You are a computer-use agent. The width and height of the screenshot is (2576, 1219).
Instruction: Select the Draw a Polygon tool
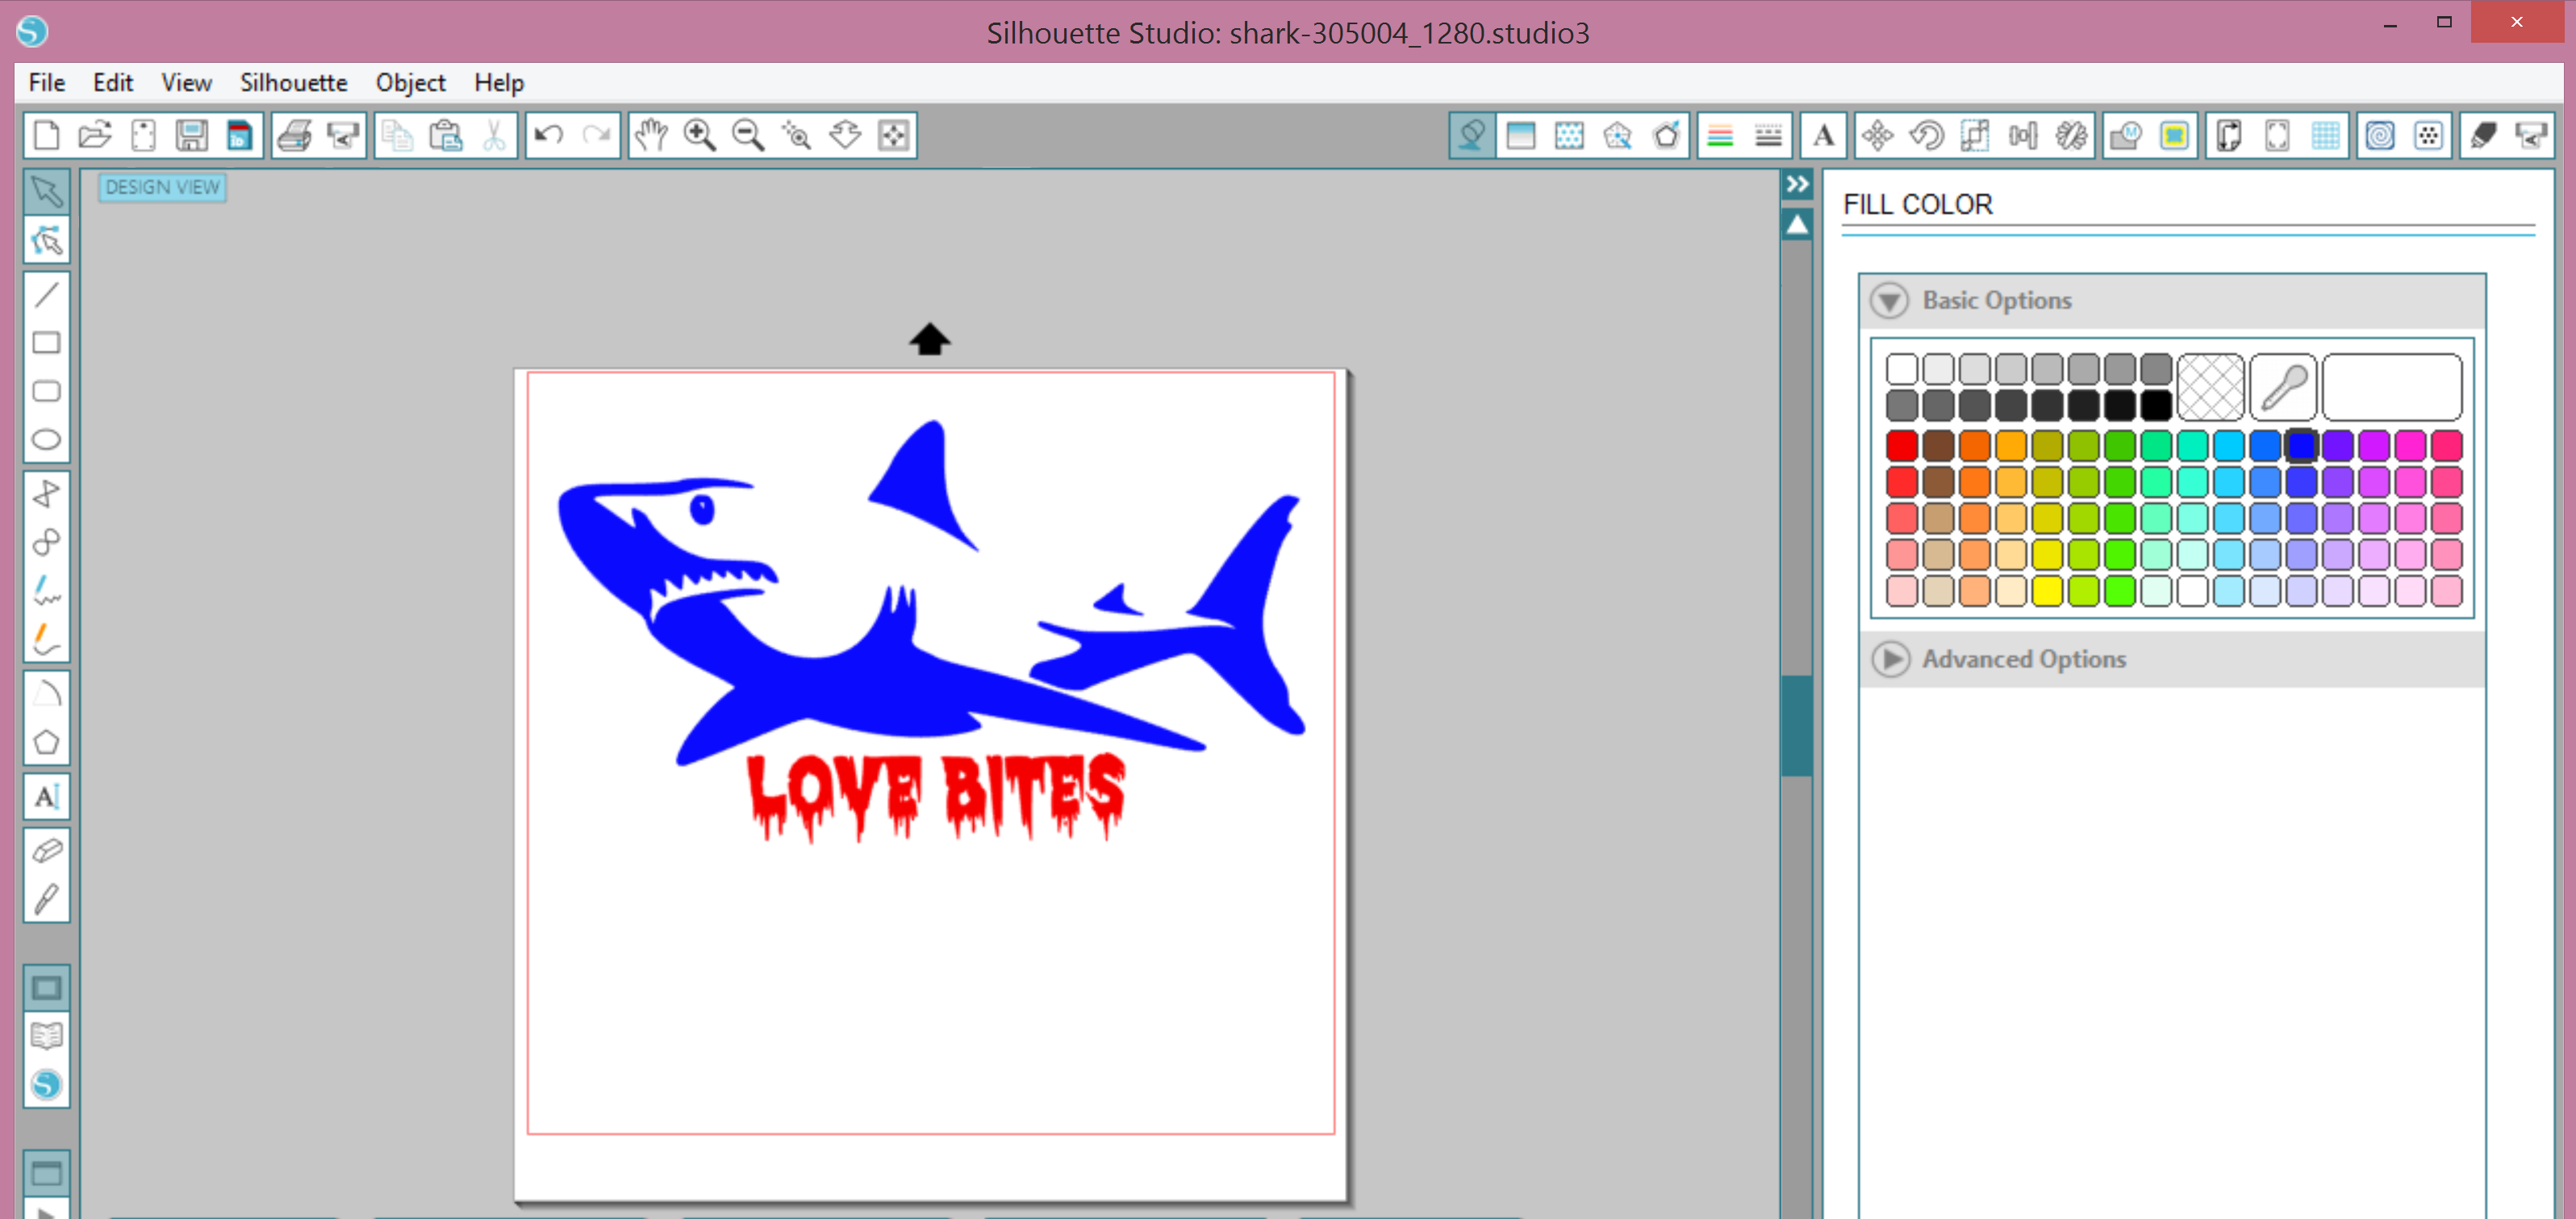(46, 493)
